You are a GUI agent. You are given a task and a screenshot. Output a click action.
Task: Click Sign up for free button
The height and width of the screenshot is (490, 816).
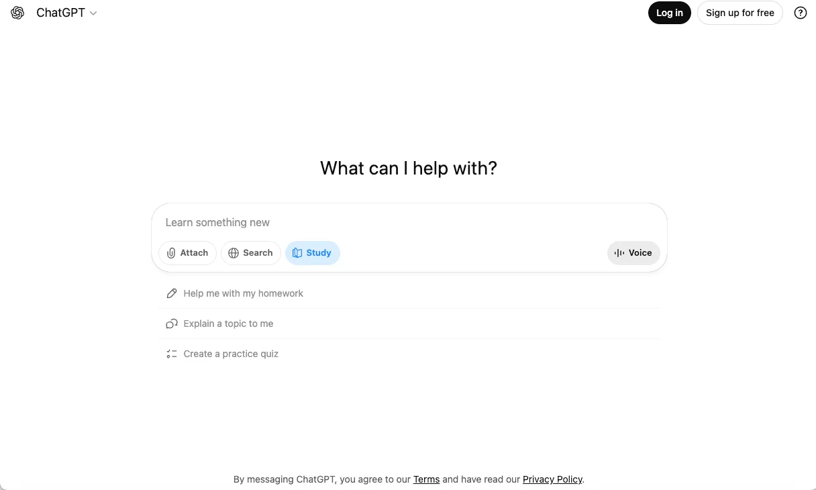[x=740, y=13]
